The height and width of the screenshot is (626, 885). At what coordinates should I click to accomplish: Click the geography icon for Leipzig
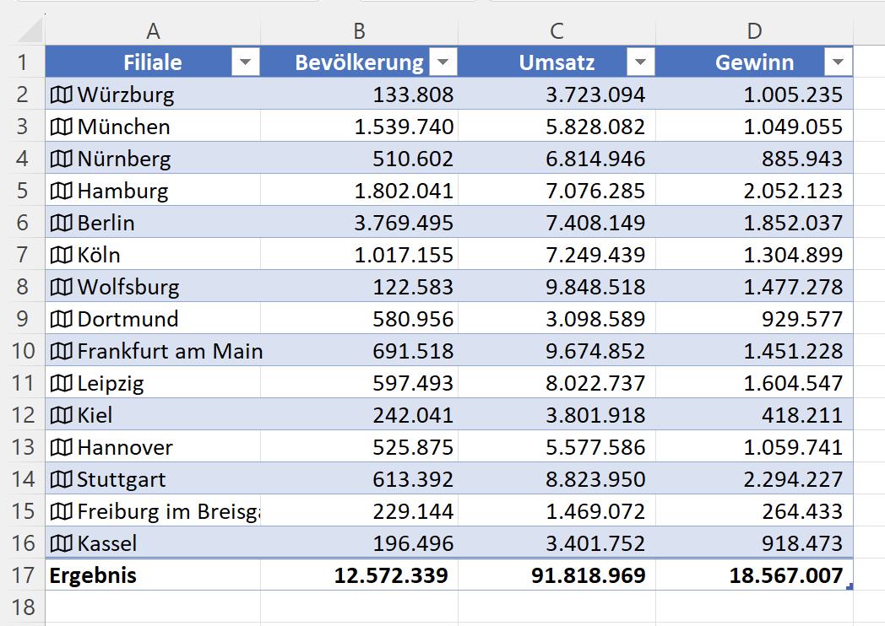coord(62,383)
